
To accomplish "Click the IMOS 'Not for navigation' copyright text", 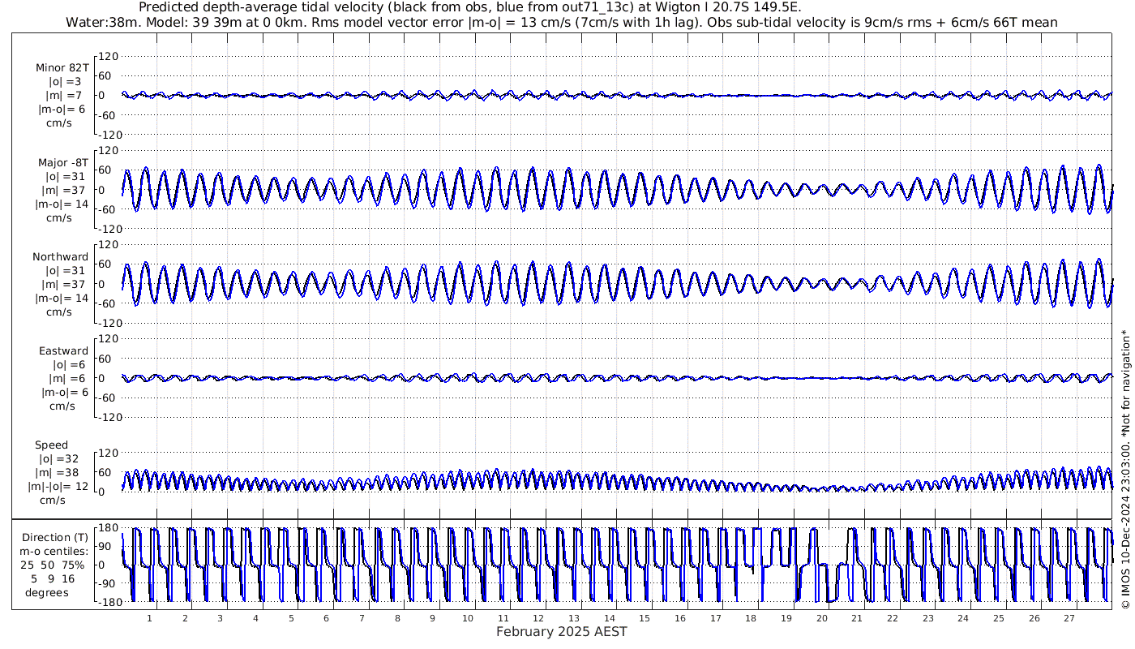I will pyautogui.click(x=1125, y=469).
